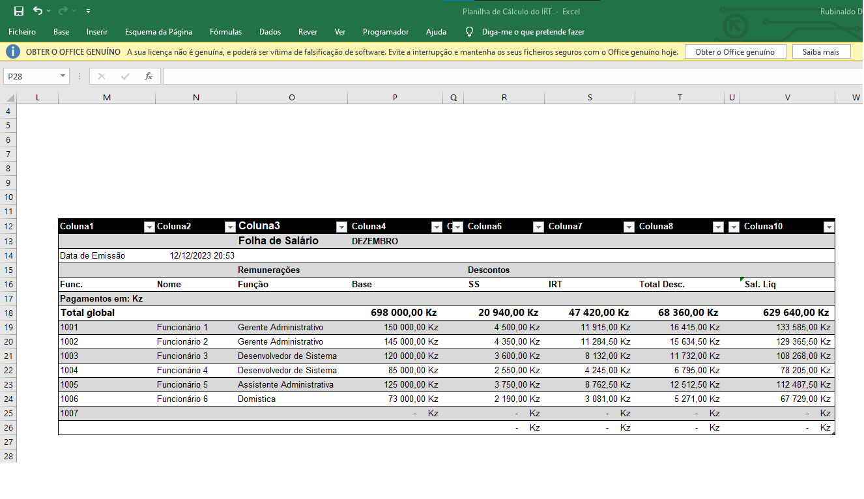Screen dimensions: 864x499
Task: Open the Ficheiro menu
Action: [x=22, y=32]
